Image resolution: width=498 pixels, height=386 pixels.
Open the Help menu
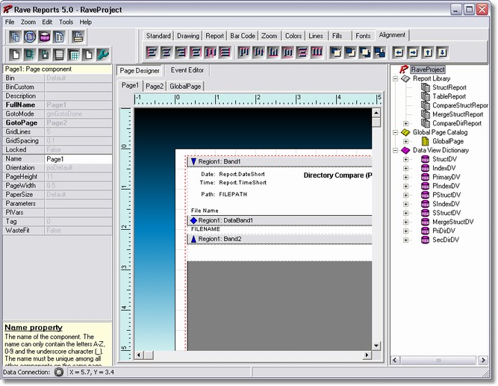(85, 22)
